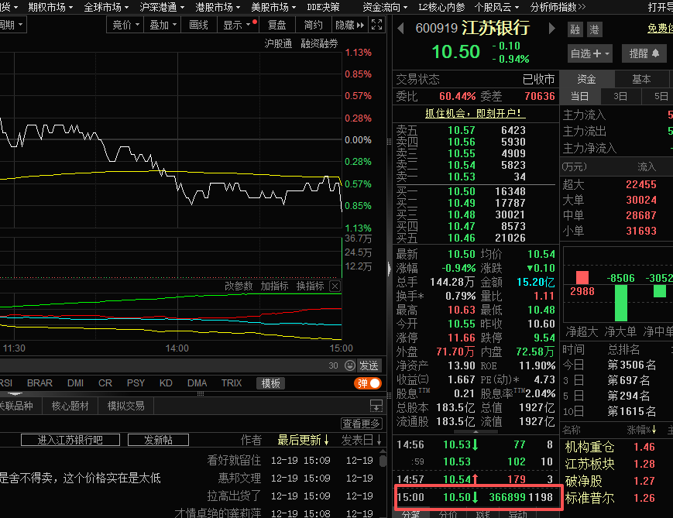673x518 pixels.
Task: Select the PSY indicator tab
Action: [x=136, y=382]
